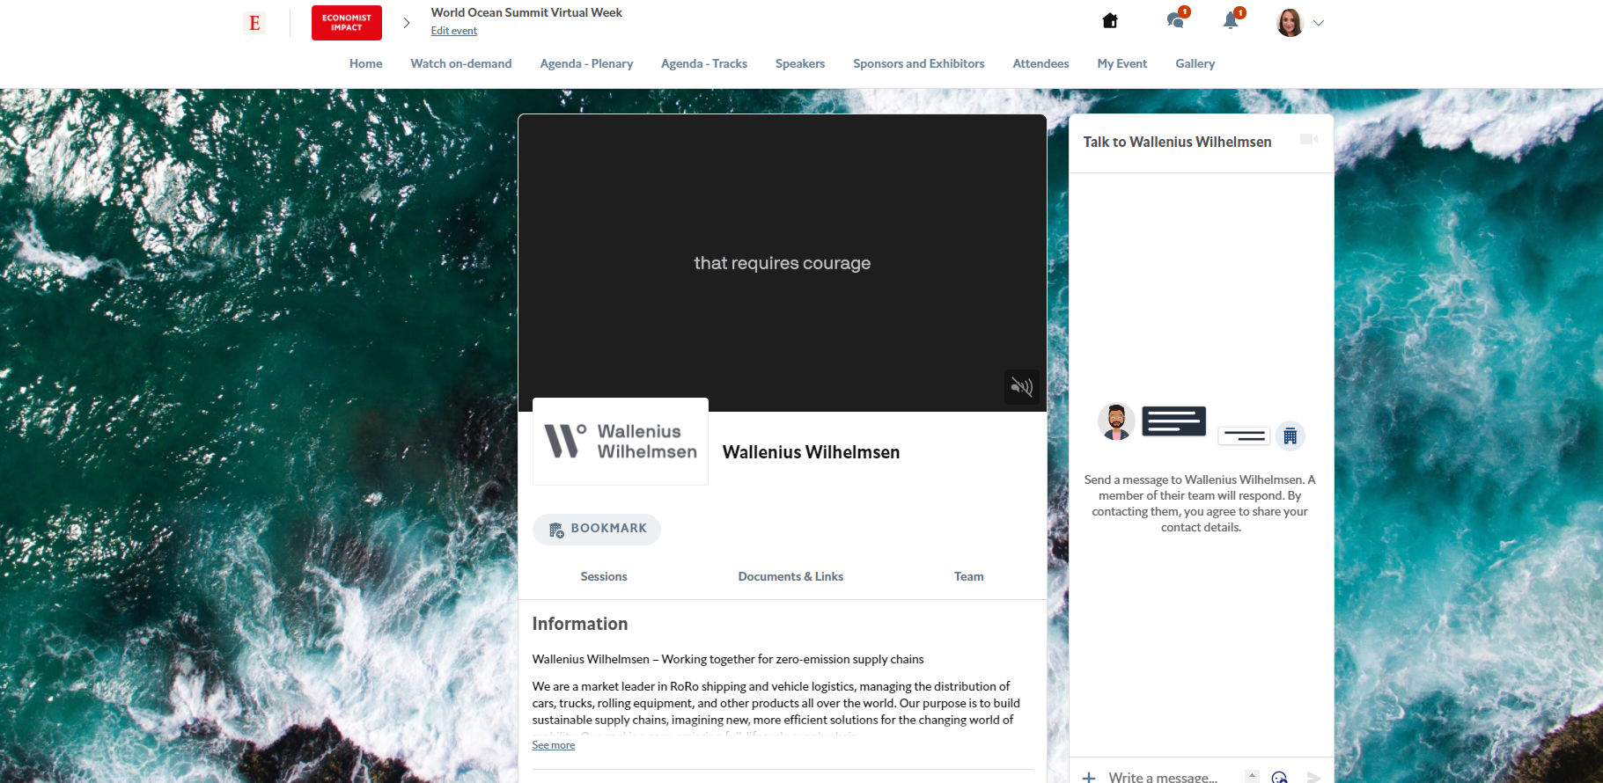Click the Economist E logo
The height and width of the screenshot is (783, 1603).
(x=254, y=23)
